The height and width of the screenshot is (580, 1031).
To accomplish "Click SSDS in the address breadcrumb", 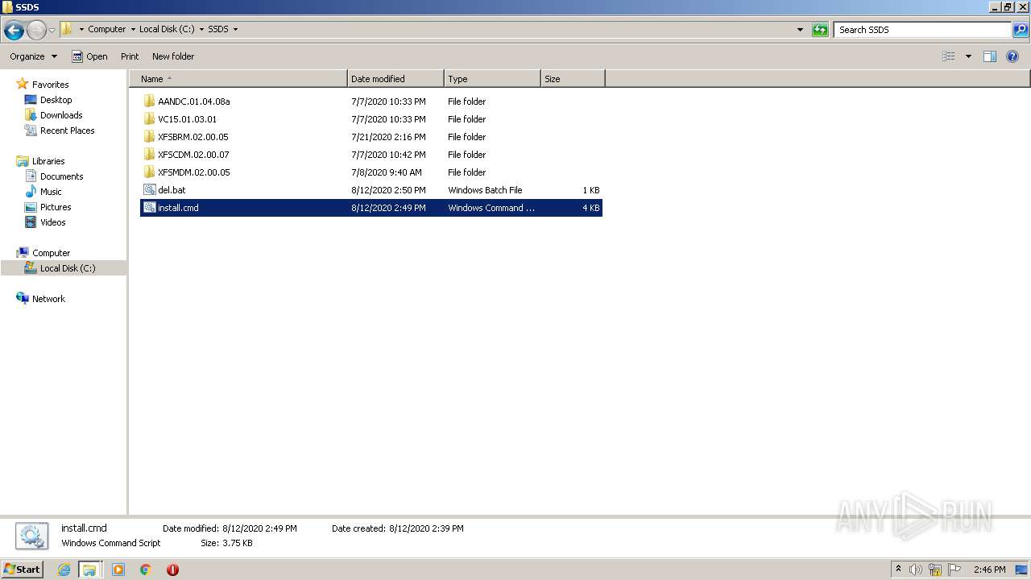I will (217, 29).
